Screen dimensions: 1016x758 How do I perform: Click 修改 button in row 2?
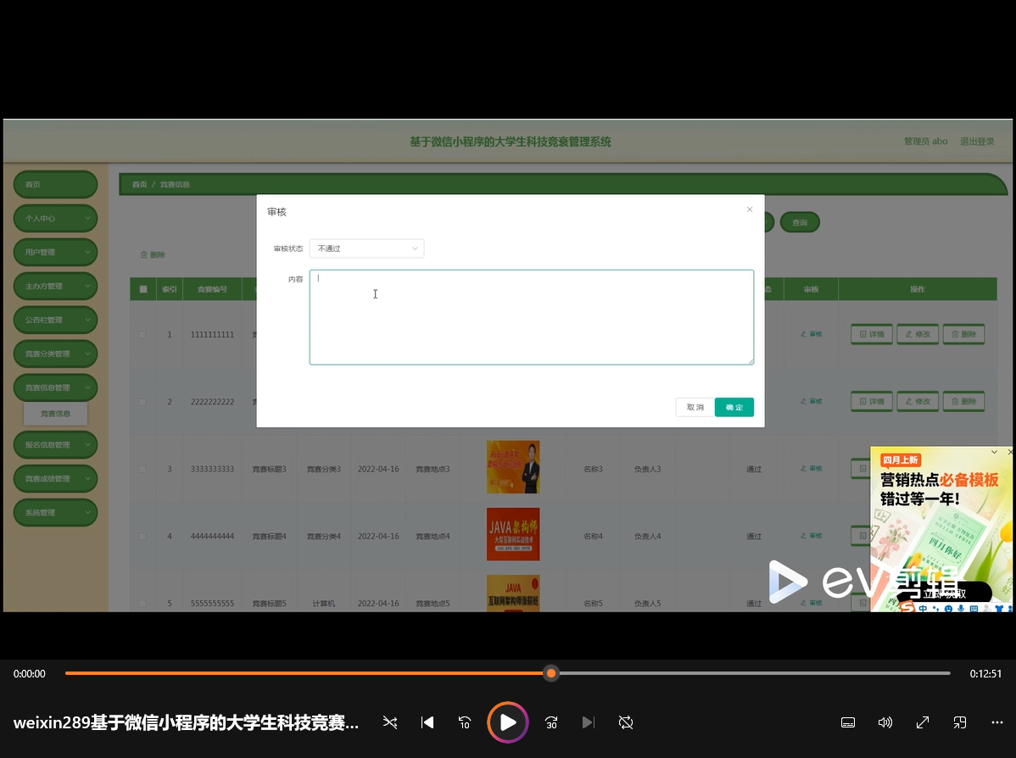pyautogui.click(x=918, y=402)
